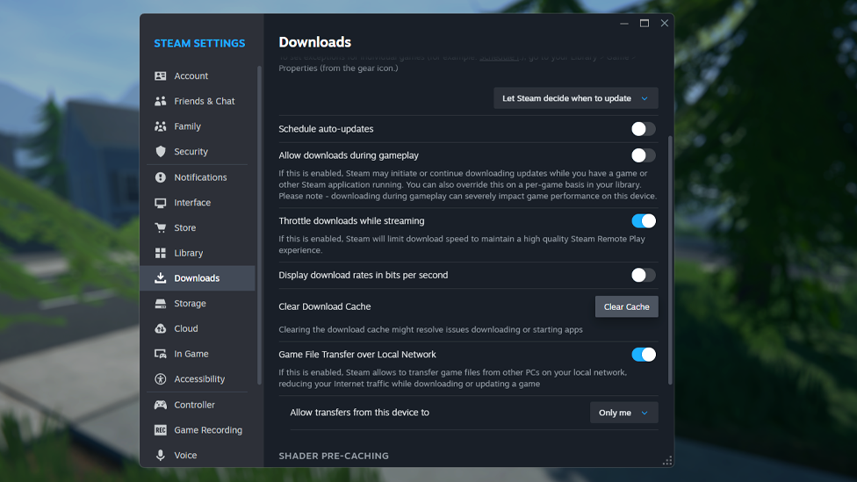
Task: Open the Account settings page
Action: (198, 76)
